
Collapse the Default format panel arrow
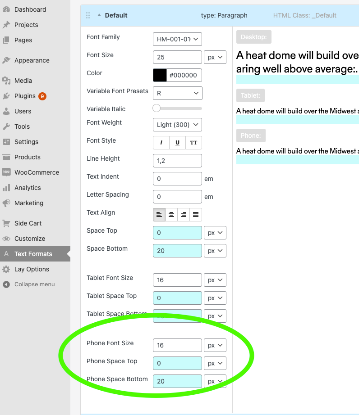(x=99, y=15)
